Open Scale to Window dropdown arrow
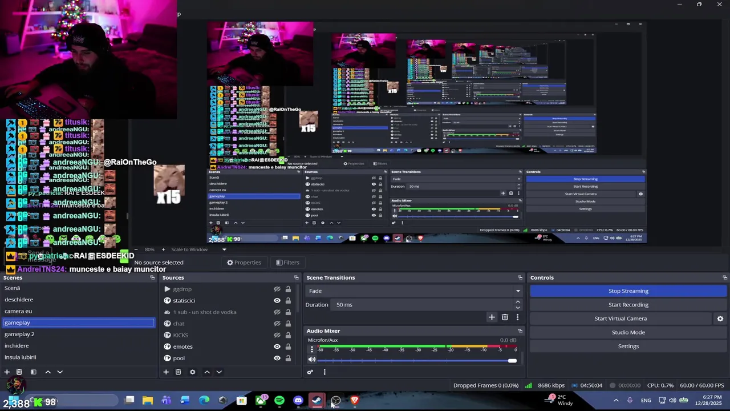 (224, 249)
